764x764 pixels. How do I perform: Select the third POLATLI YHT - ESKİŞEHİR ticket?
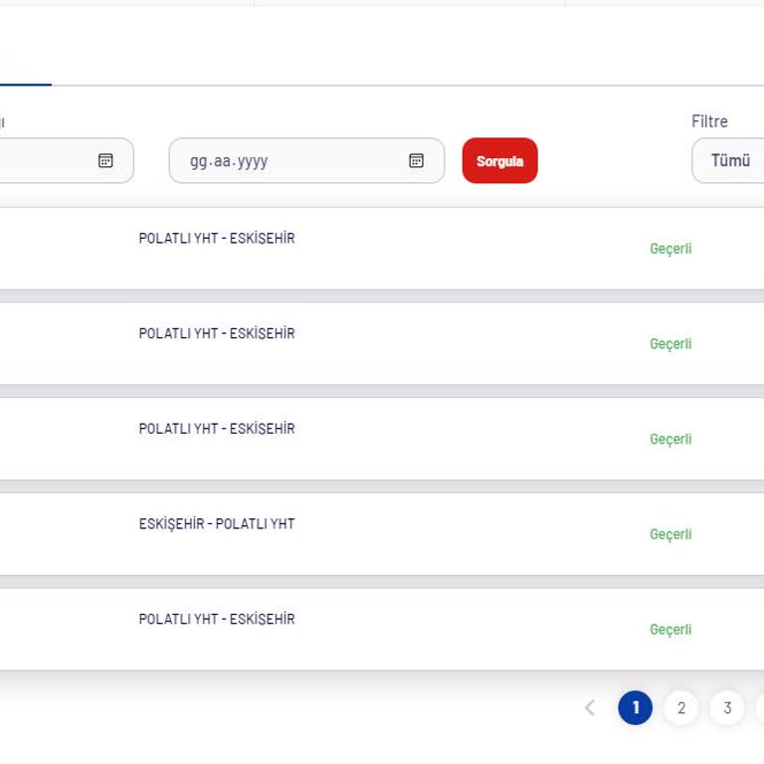tap(217, 429)
